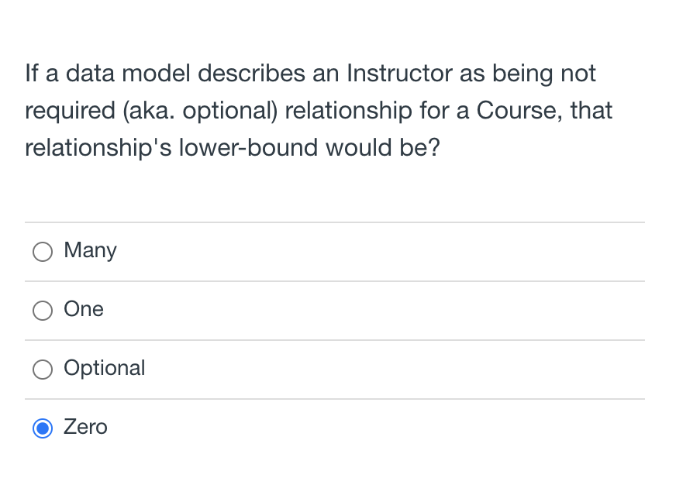Click the Optional answer label
Viewport: 676px width, 485px height.
coord(104,368)
